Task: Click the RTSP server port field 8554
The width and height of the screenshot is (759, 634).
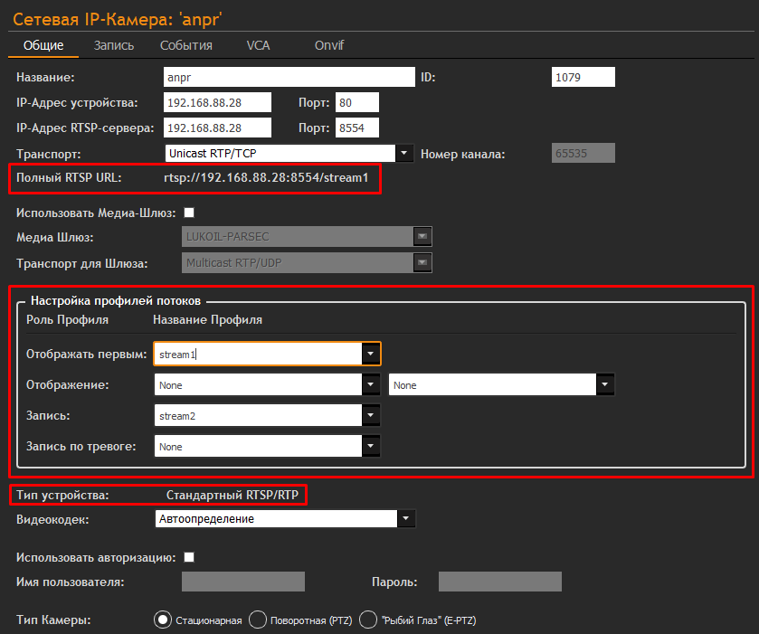Action: tap(356, 128)
